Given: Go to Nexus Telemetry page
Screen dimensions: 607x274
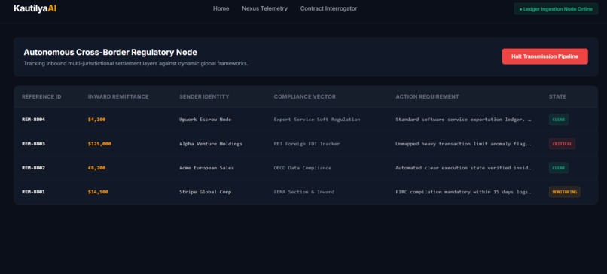Looking at the screenshot, I should tap(265, 8).
